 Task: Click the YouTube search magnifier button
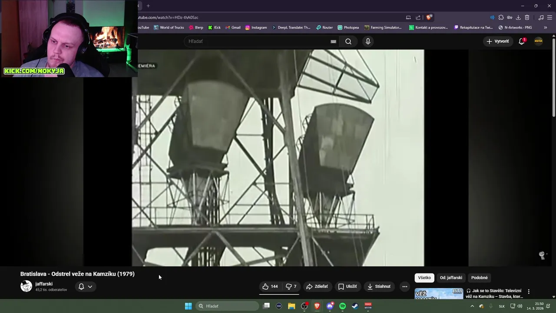point(348,41)
